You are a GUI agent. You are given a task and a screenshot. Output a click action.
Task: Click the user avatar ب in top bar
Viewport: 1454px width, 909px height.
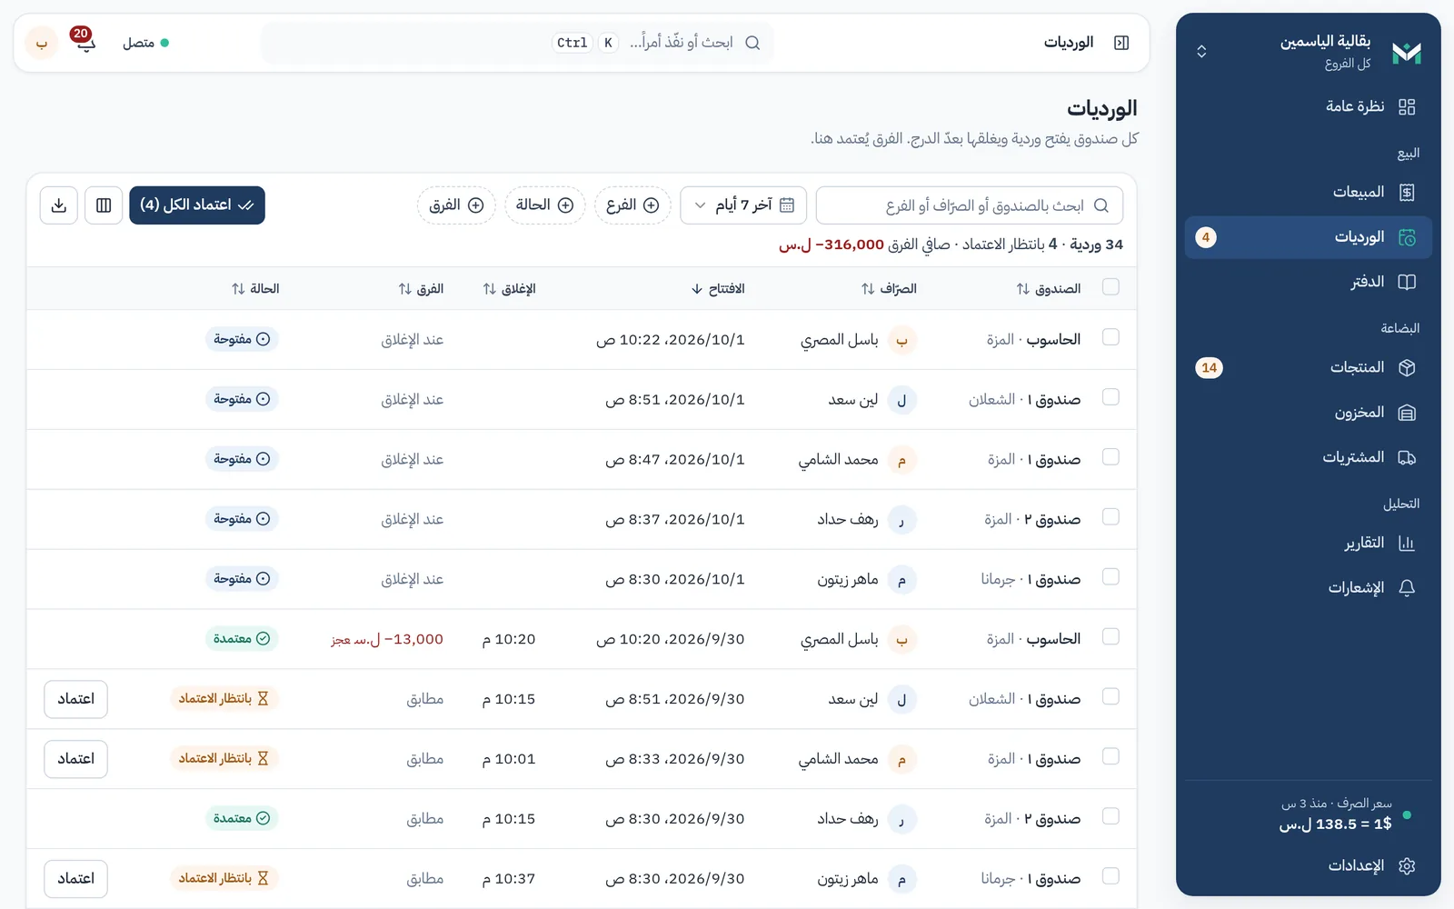click(x=42, y=43)
